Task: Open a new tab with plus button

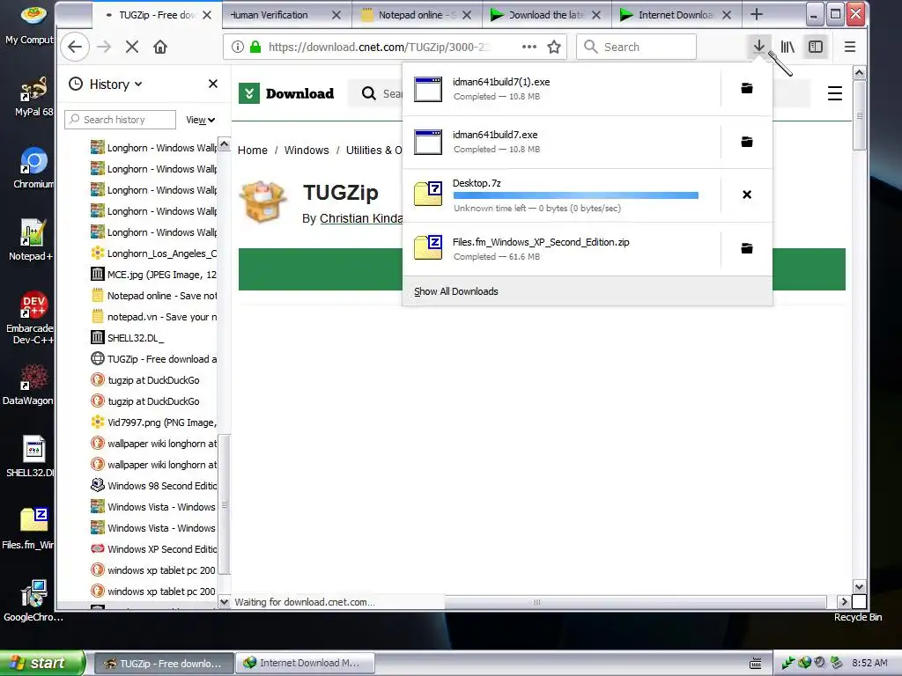Action: tap(757, 15)
